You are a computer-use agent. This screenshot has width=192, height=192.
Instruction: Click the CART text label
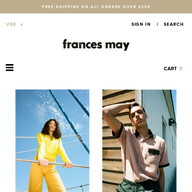[x=170, y=69]
